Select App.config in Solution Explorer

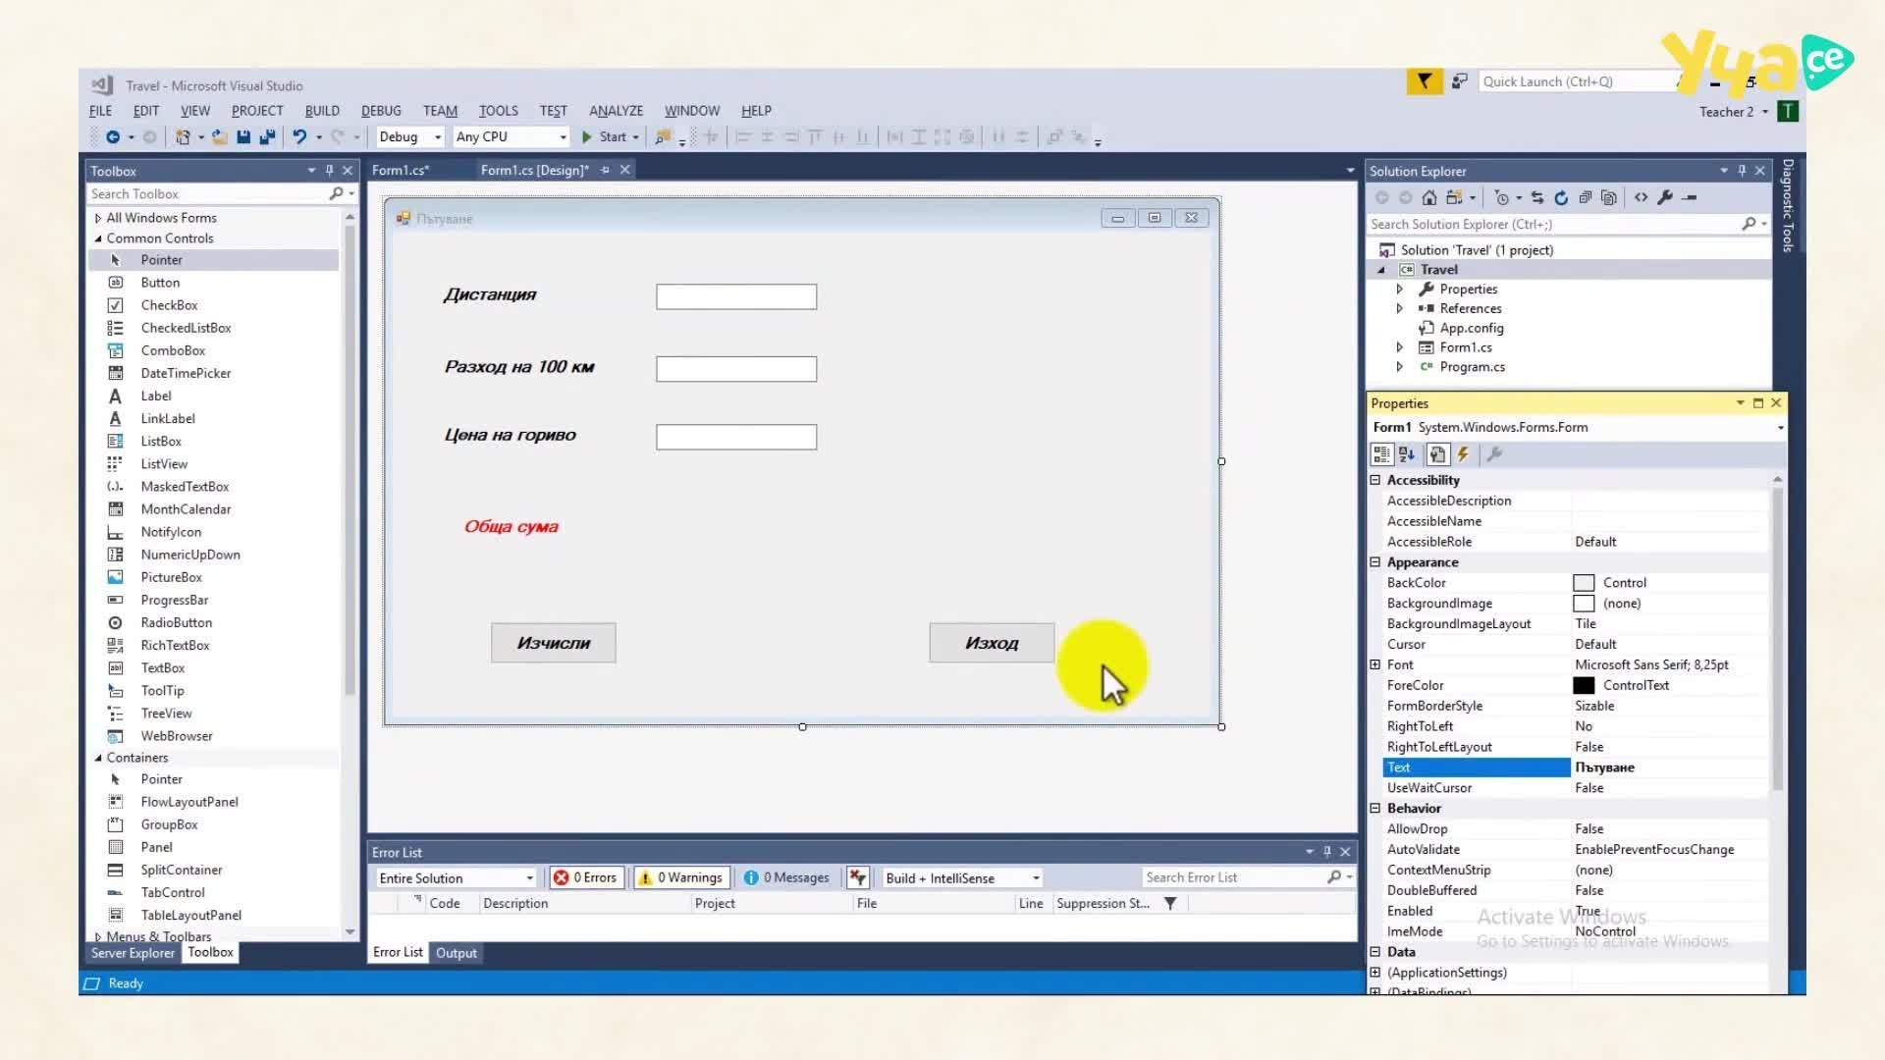tap(1471, 328)
